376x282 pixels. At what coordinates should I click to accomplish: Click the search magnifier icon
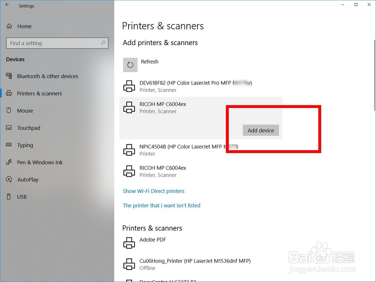pos(103,43)
